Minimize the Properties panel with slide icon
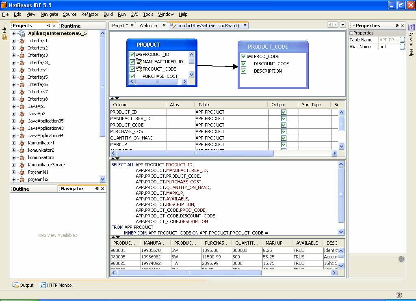 point(397,26)
